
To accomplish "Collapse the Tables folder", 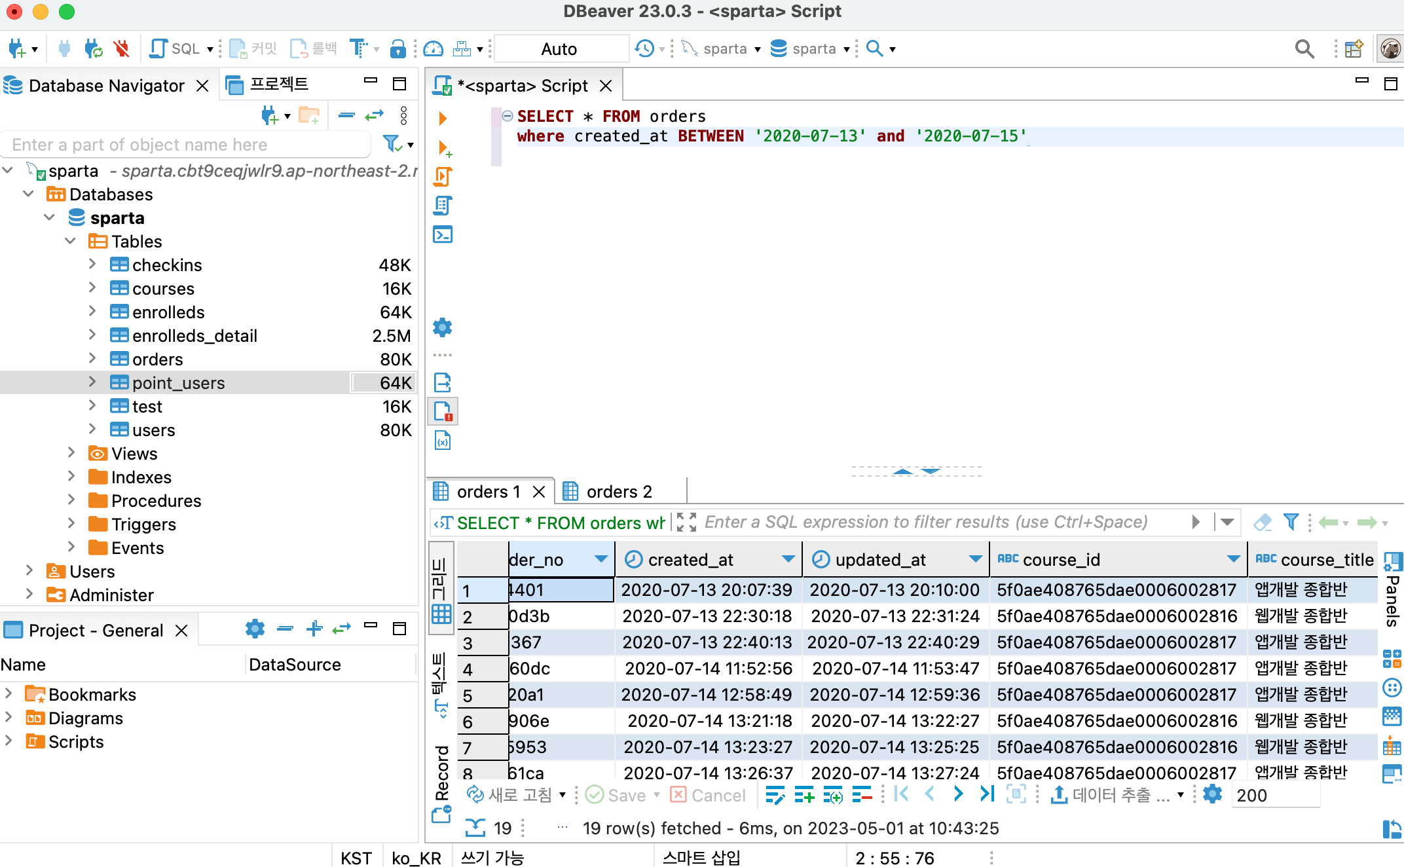I will point(71,241).
